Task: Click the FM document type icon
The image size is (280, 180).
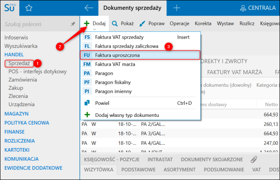Action: (87, 64)
